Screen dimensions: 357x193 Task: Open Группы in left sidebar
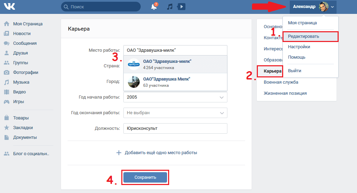tap(20, 63)
